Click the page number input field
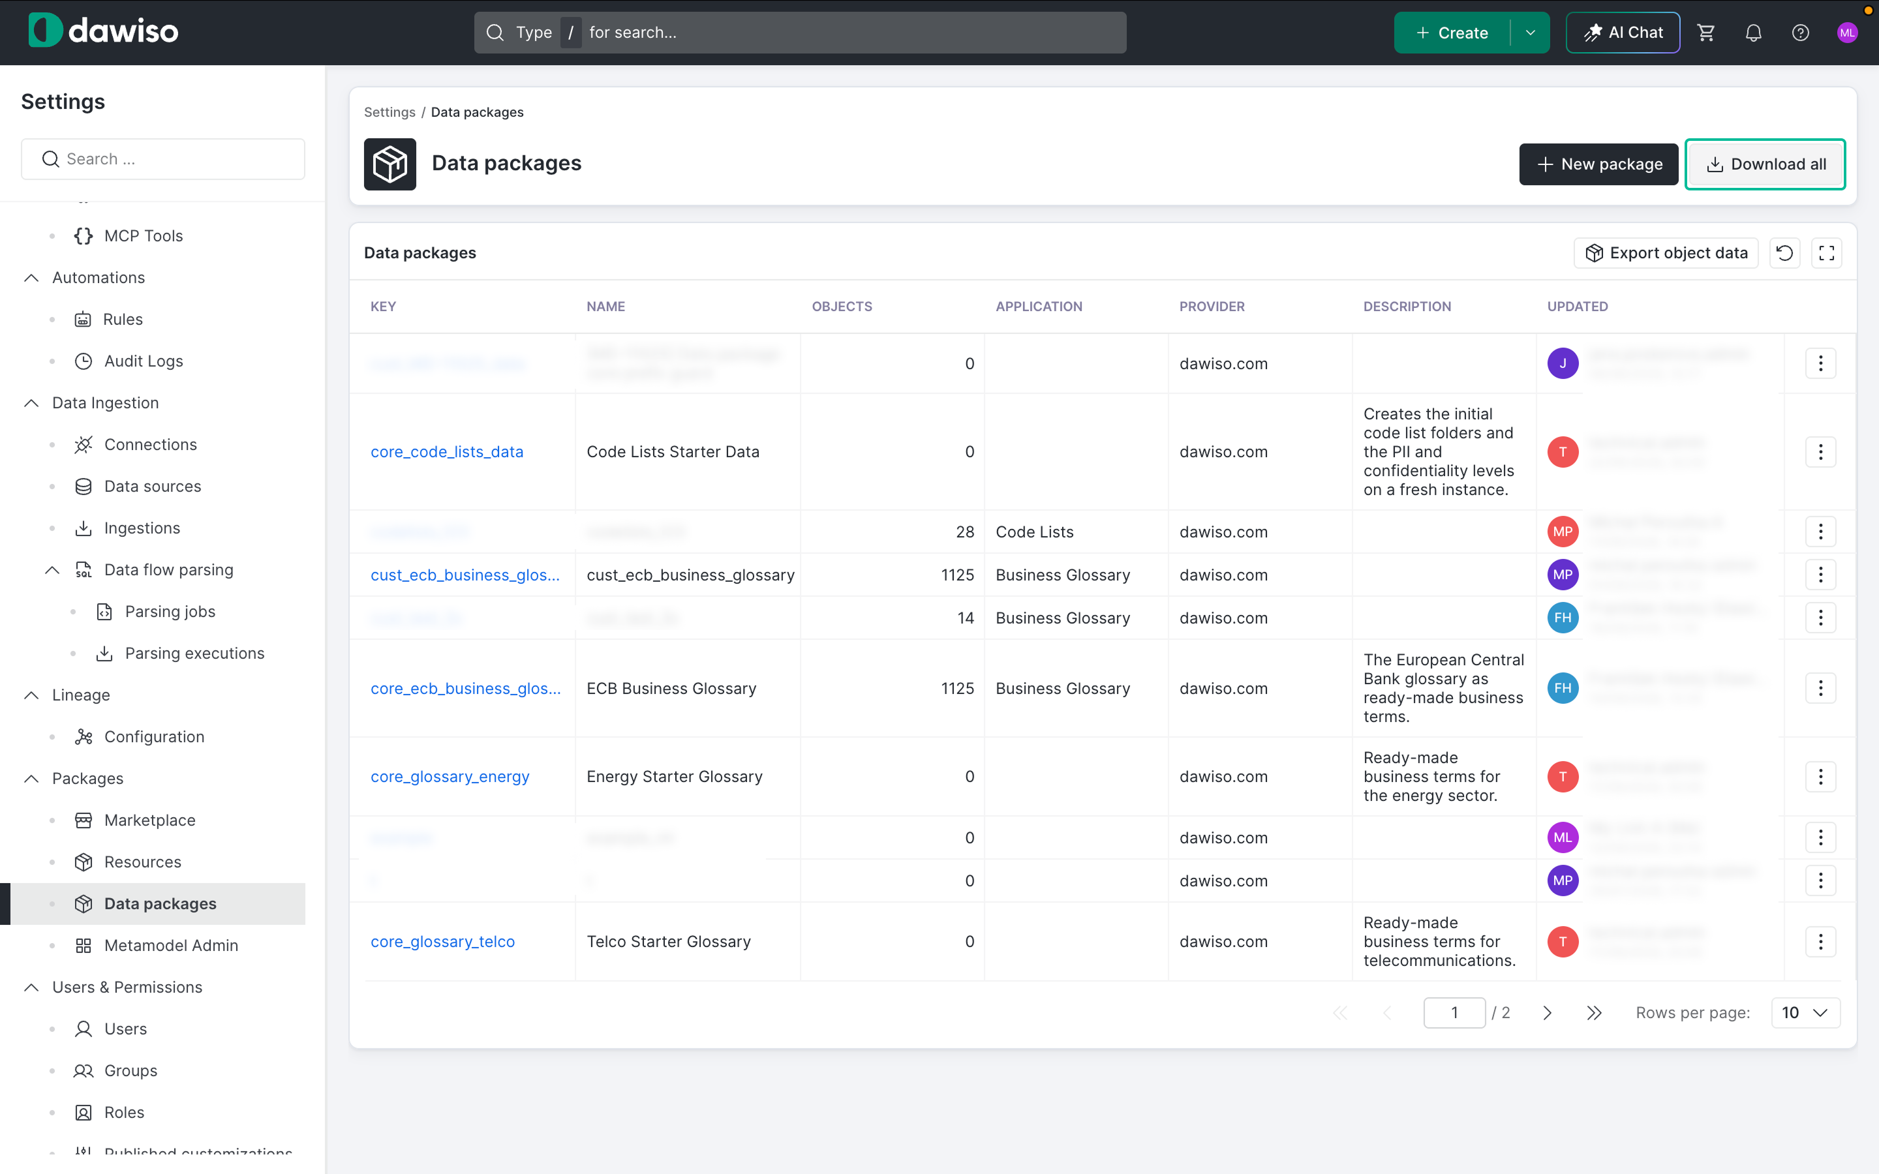 pyautogui.click(x=1454, y=1012)
